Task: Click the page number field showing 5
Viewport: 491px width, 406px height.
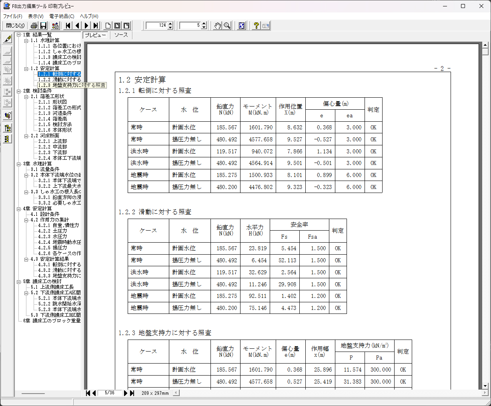Action: coord(190,26)
